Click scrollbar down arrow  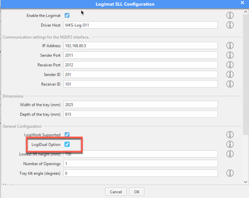click(x=245, y=182)
